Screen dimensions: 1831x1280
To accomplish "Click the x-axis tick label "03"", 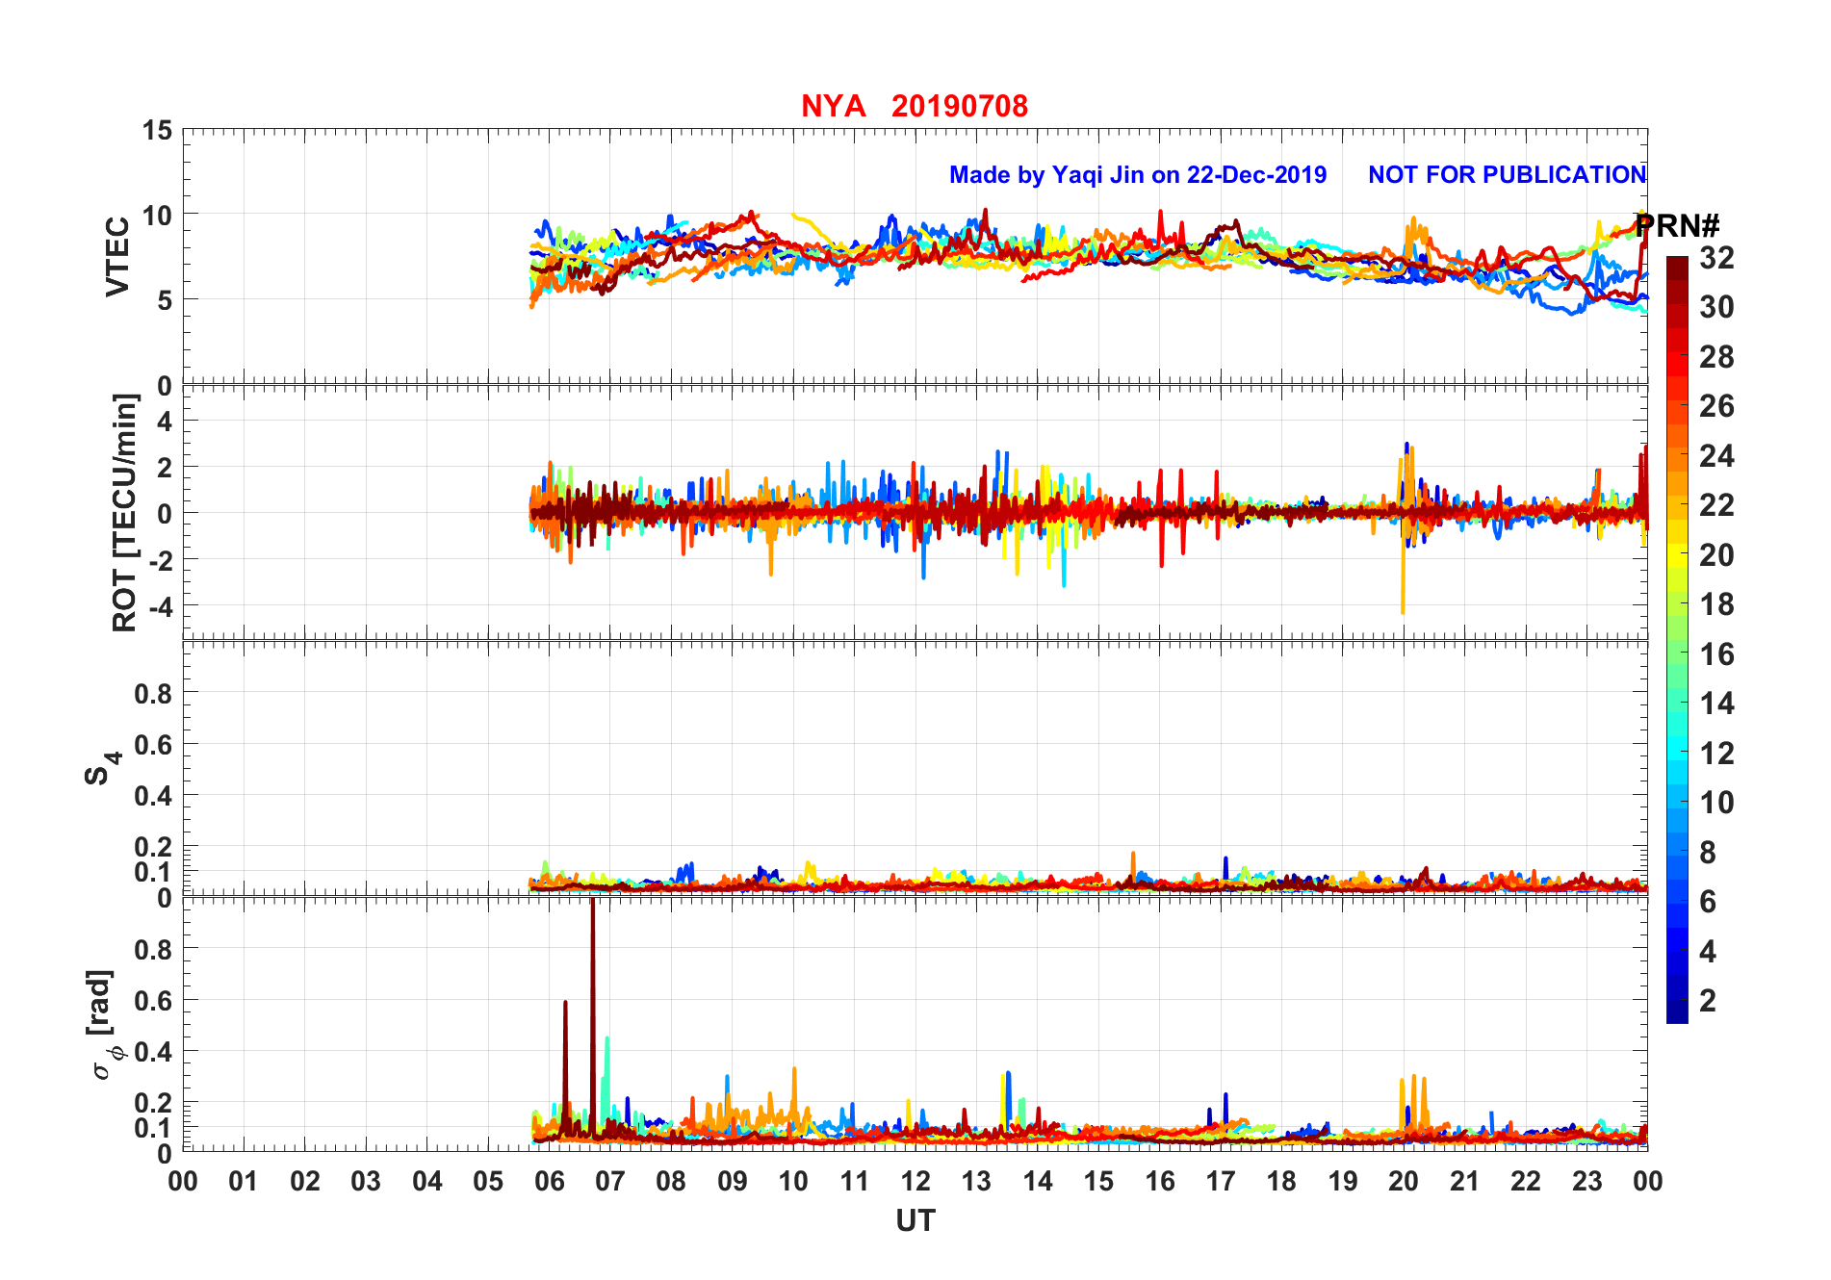I will pos(366,1182).
